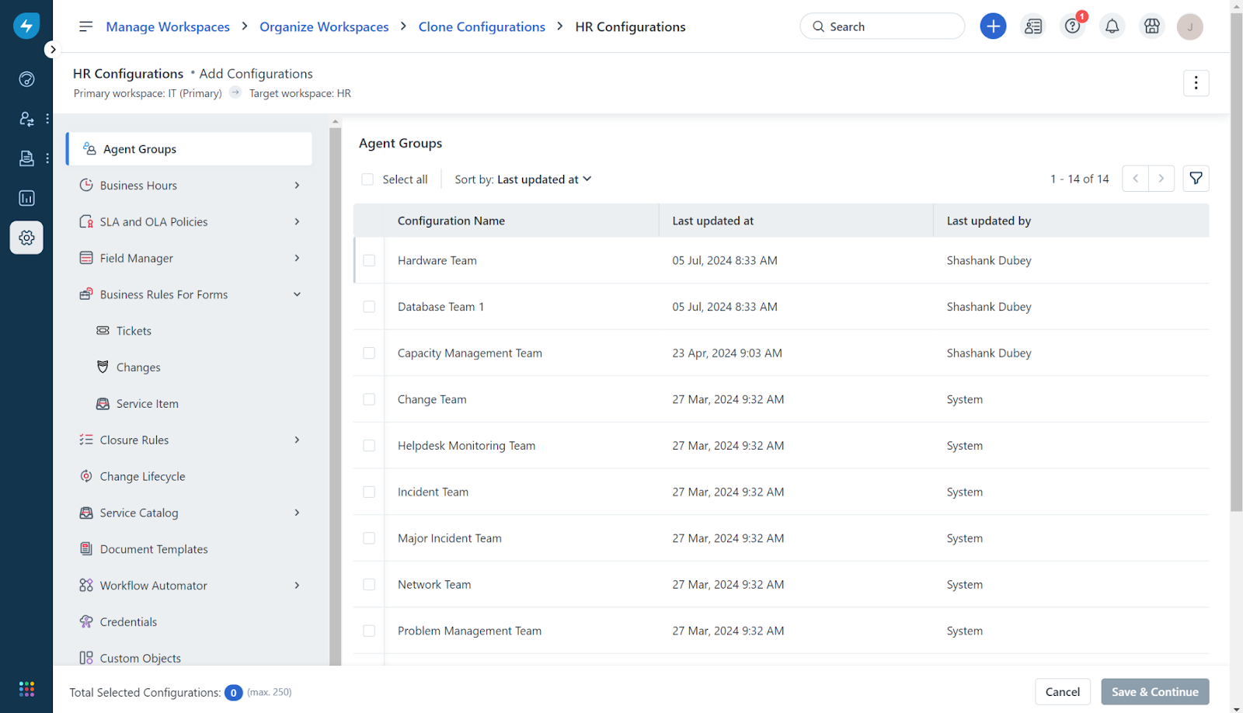The image size is (1243, 713).
Task: Open the dashboard gauge icon in sidebar
Action: click(26, 79)
